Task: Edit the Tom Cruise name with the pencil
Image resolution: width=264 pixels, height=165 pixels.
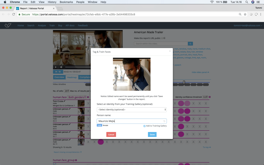Action: [x=64, y=101]
